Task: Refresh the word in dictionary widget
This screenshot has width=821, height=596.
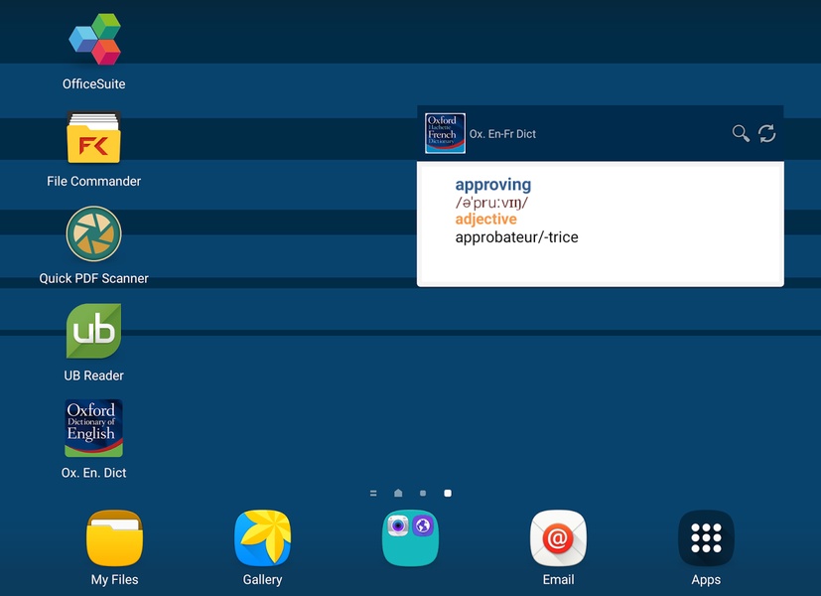Action: pyautogui.click(x=767, y=133)
